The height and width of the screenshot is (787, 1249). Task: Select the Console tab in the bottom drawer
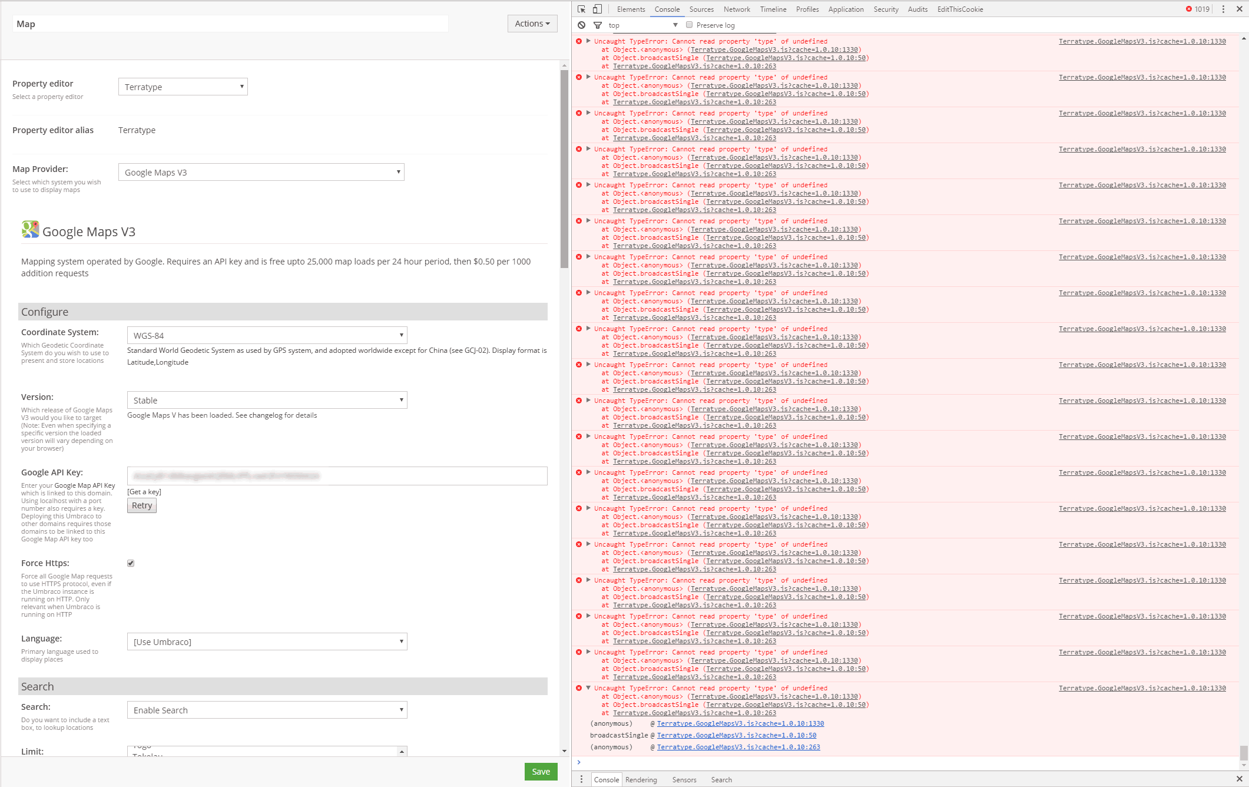pos(607,779)
